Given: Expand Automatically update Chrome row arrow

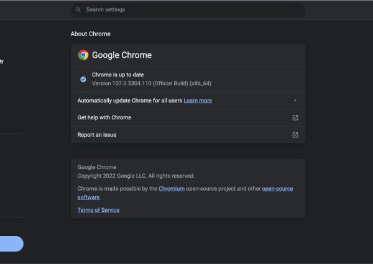Looking at the screenshot, I should (295, 101).
